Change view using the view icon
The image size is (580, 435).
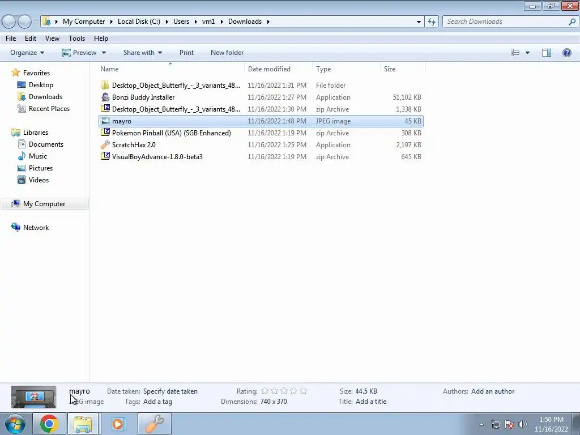click(515, 53)
